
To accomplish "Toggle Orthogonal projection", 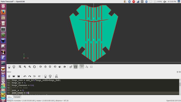I will point(76,67).
